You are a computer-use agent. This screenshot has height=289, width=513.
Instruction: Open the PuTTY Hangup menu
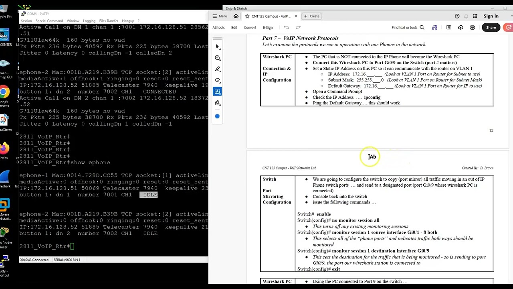(x=128, y=21)
